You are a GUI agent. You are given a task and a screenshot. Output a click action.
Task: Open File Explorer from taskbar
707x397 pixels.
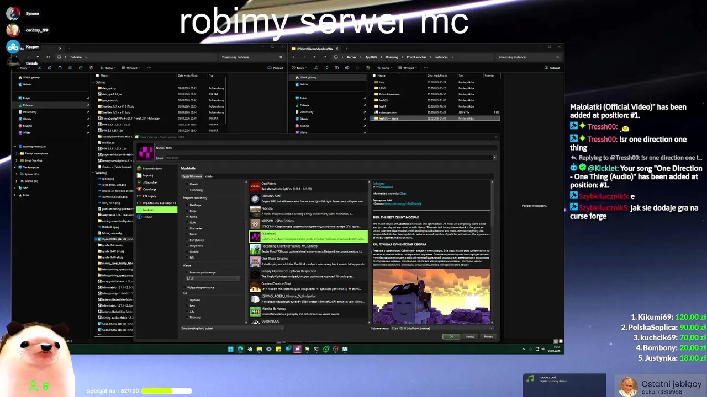click(x=259, y=349)
